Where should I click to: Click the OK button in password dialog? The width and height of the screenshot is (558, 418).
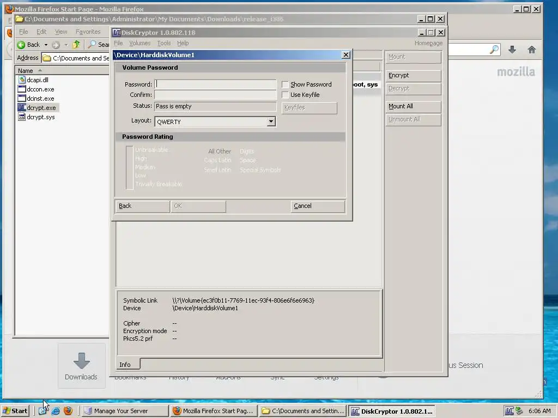[x=198, y=206]
